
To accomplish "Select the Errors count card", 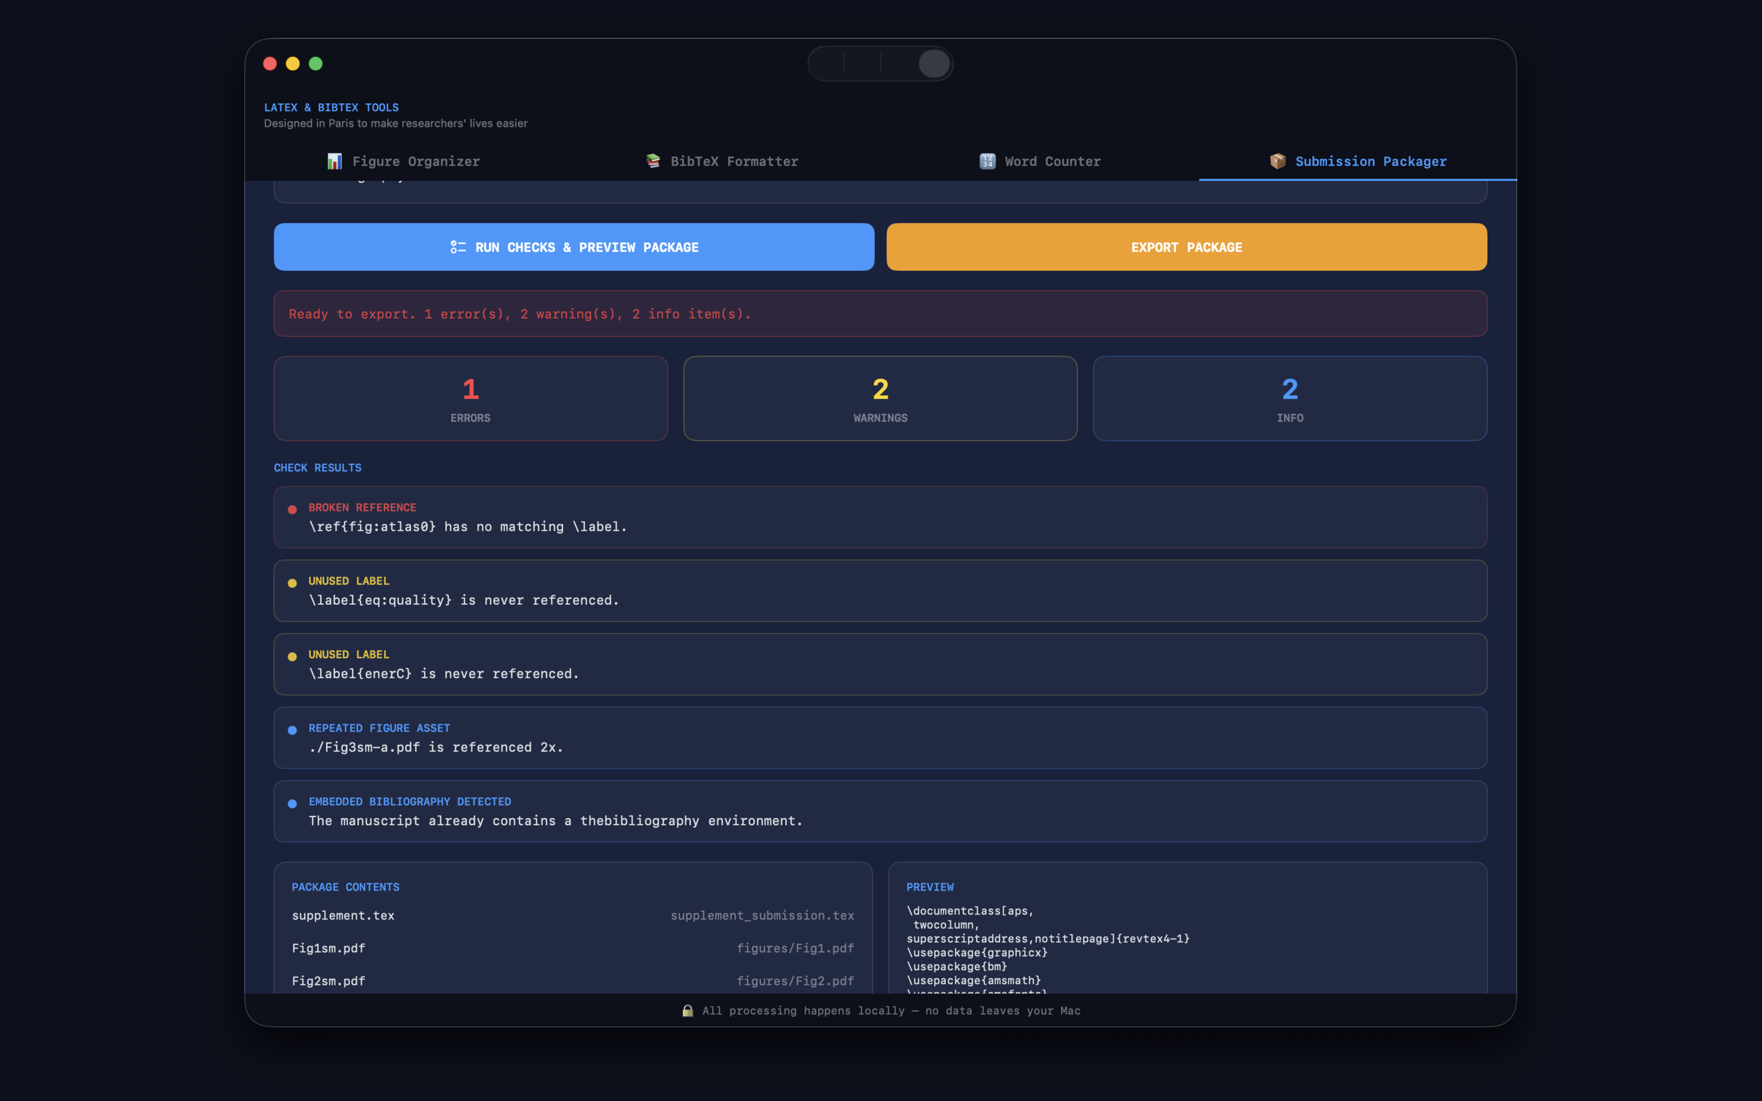I will (470, 398).
